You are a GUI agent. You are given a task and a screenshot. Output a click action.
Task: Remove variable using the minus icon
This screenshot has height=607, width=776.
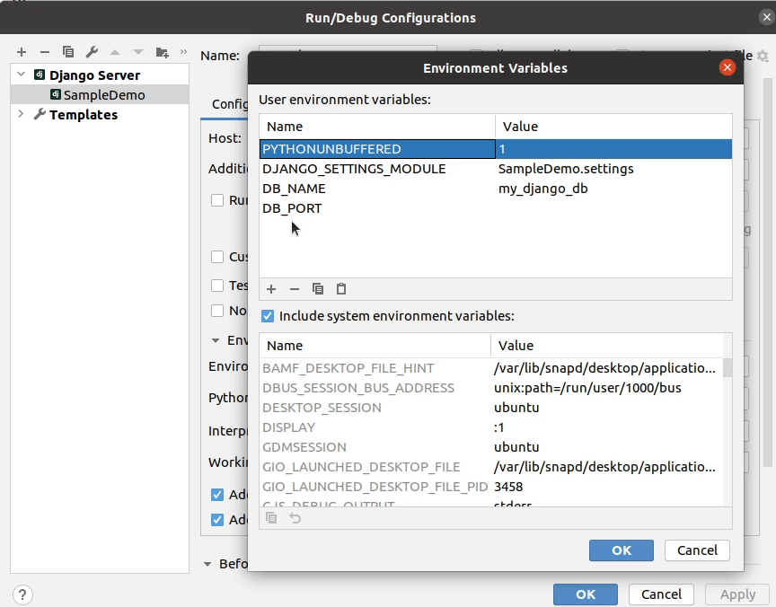(x=295, y=289)
